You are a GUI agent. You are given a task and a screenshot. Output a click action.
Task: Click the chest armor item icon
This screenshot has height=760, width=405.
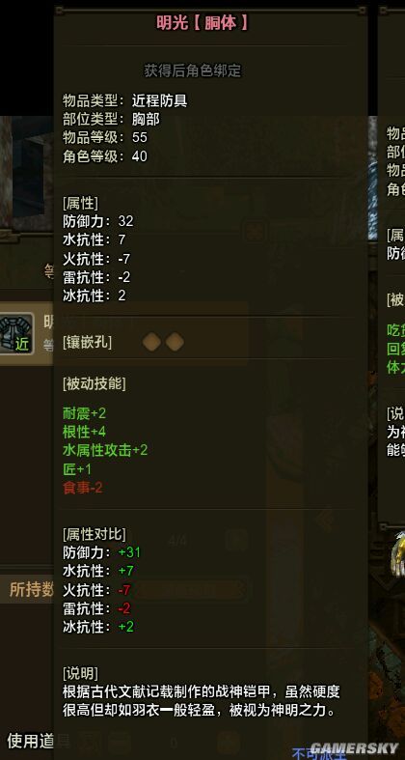coord(16,333)
